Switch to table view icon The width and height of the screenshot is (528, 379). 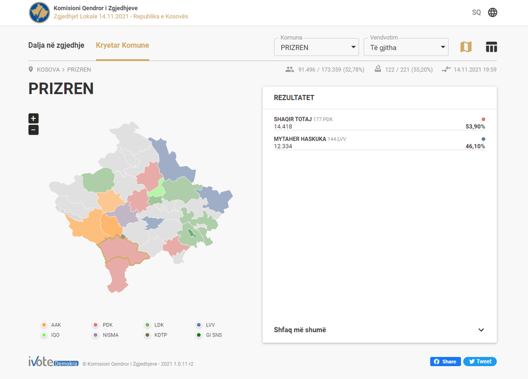pyautogui.click(x=491, y=47)
